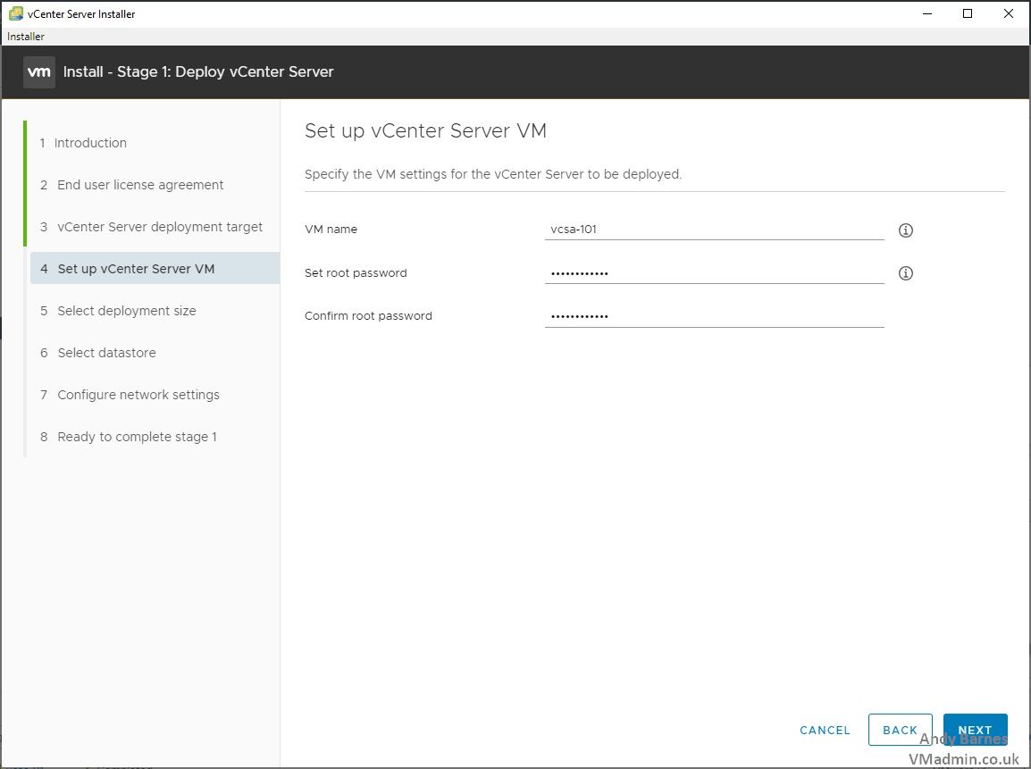1031x769 pixels.
Task: Select step 5 Select deployment size
Action: (x=118, y=310)
